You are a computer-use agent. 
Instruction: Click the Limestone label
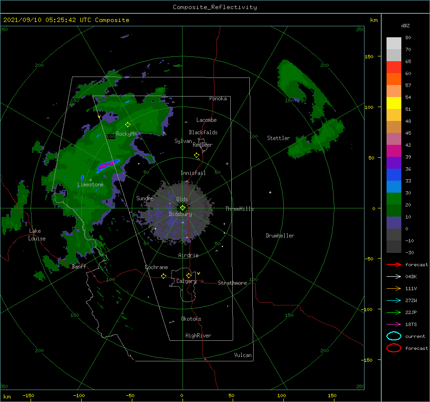90,185
